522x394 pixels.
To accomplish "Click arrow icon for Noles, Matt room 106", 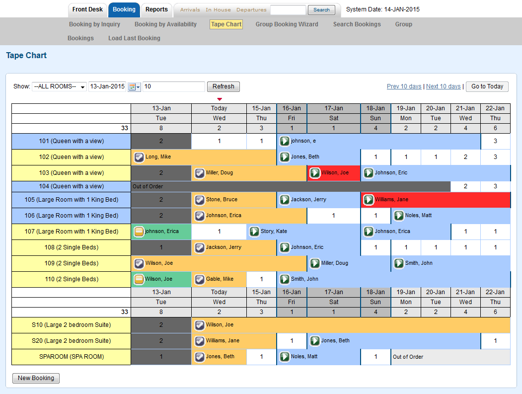I will pyautogui.click(x=399, y=216).
